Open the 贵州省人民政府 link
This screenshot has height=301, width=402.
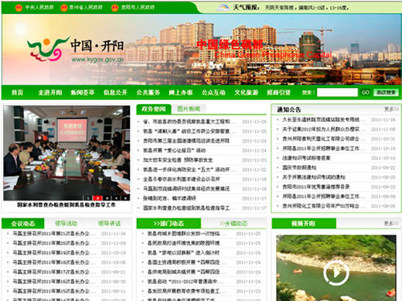(86, 8)
